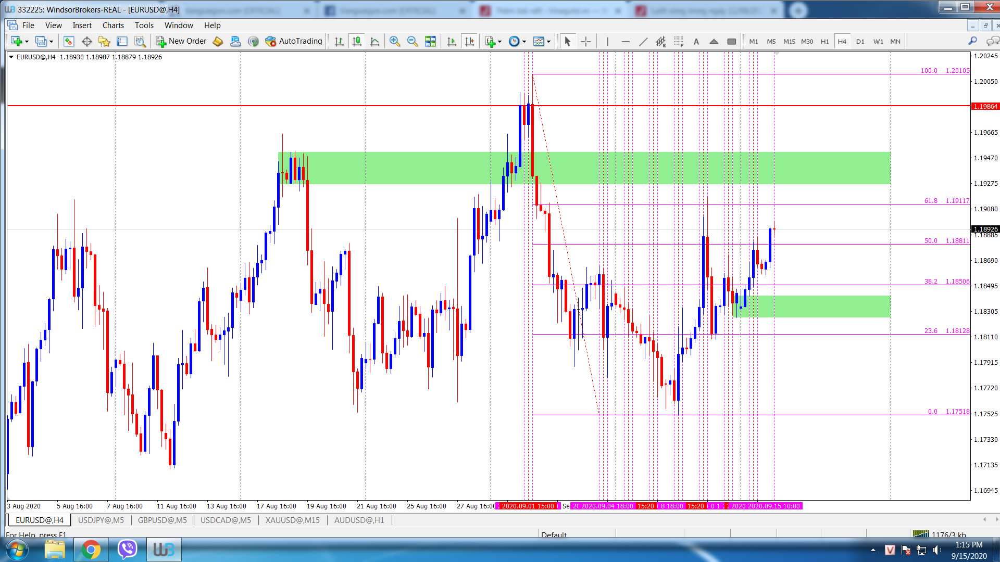The image size is (1000, 562).
Task: Toggle chart auto scroll
Action: point(452,41)
